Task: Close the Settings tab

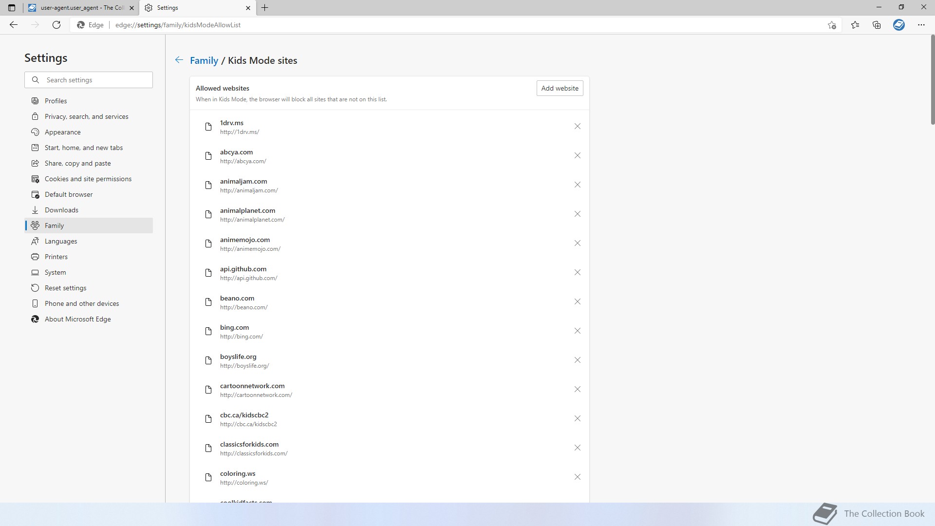Action: pyautogui.click(x=248, y=8)
